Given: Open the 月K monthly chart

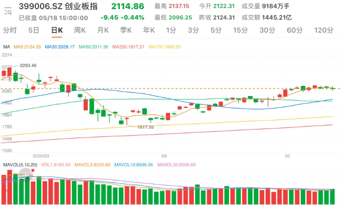Looking at the screenshot, I should [103, 31].
